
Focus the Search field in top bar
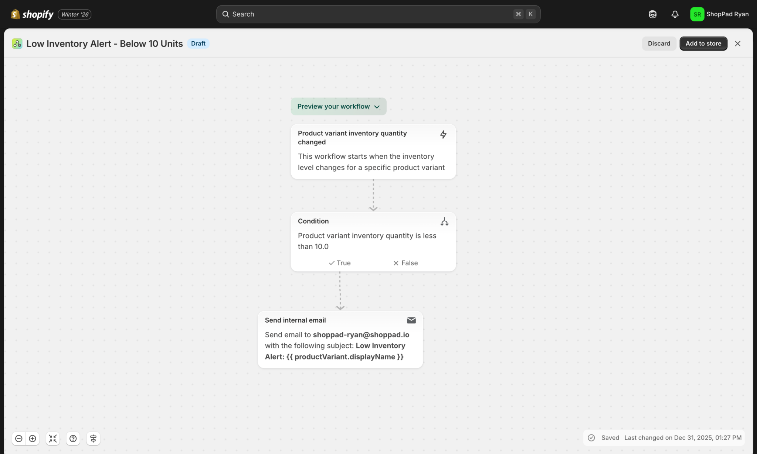(370, 14)
